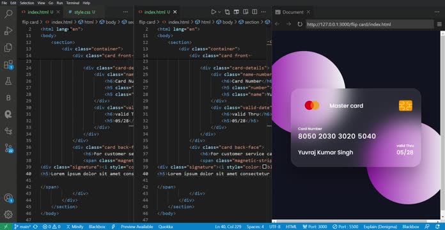Open the Help menu
Image resolution: width=445 pixels, height=230 pixels.
point(86,3)
